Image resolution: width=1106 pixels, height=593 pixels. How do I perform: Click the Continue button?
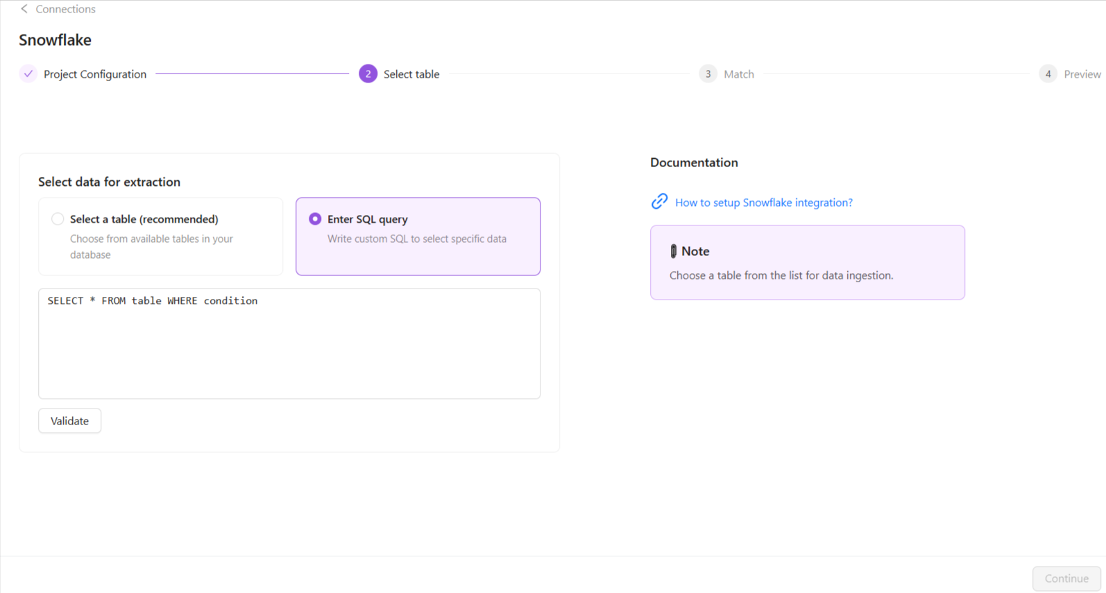click(x=1066, y=578)
